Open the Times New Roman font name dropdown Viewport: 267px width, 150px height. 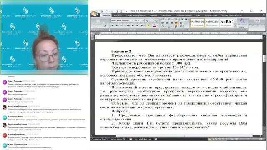coord(133,20)
